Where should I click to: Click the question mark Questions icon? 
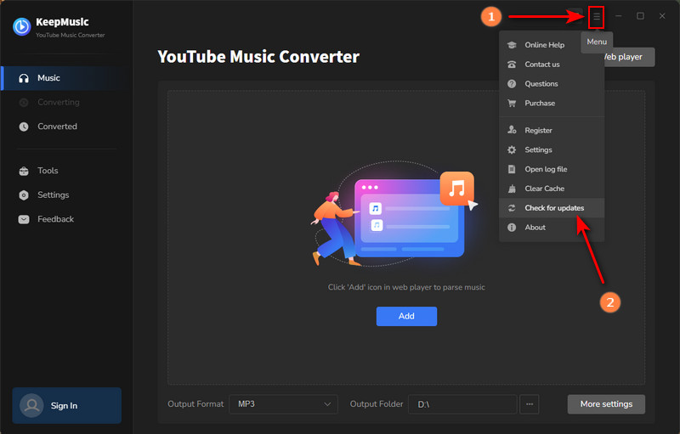click(512, 83)
